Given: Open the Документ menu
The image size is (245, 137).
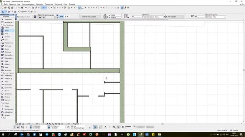Looking at the screenshot, I should coord(39,4).
